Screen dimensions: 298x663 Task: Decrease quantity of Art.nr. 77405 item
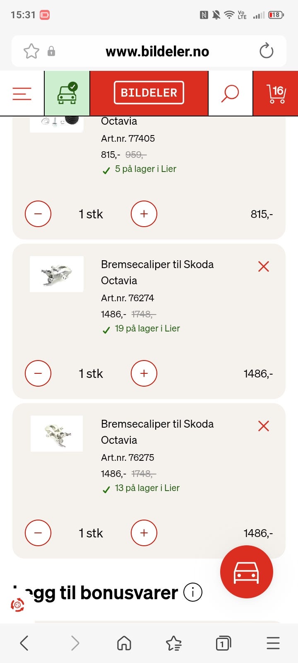point(38,214)
